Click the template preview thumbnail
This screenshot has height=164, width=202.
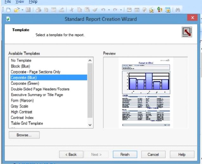(x=146, y=93)
